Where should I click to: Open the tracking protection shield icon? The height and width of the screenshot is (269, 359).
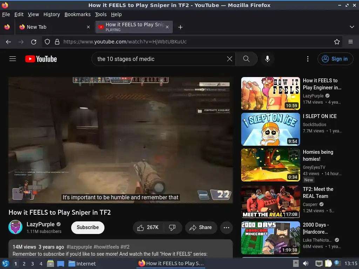(47, 42)
